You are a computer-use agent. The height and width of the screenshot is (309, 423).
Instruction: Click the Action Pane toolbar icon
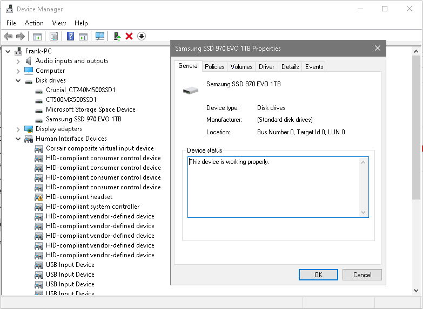click(x=83, y=36)
